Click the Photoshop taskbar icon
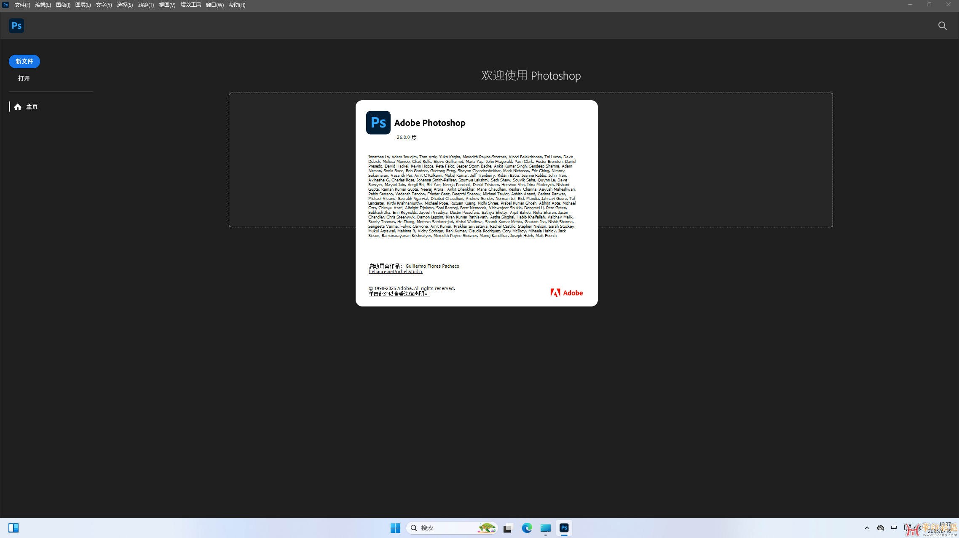 point(564,528)
